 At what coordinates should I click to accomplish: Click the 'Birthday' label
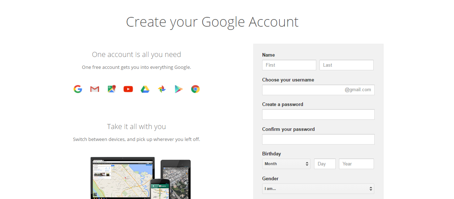tap(272, 154)
